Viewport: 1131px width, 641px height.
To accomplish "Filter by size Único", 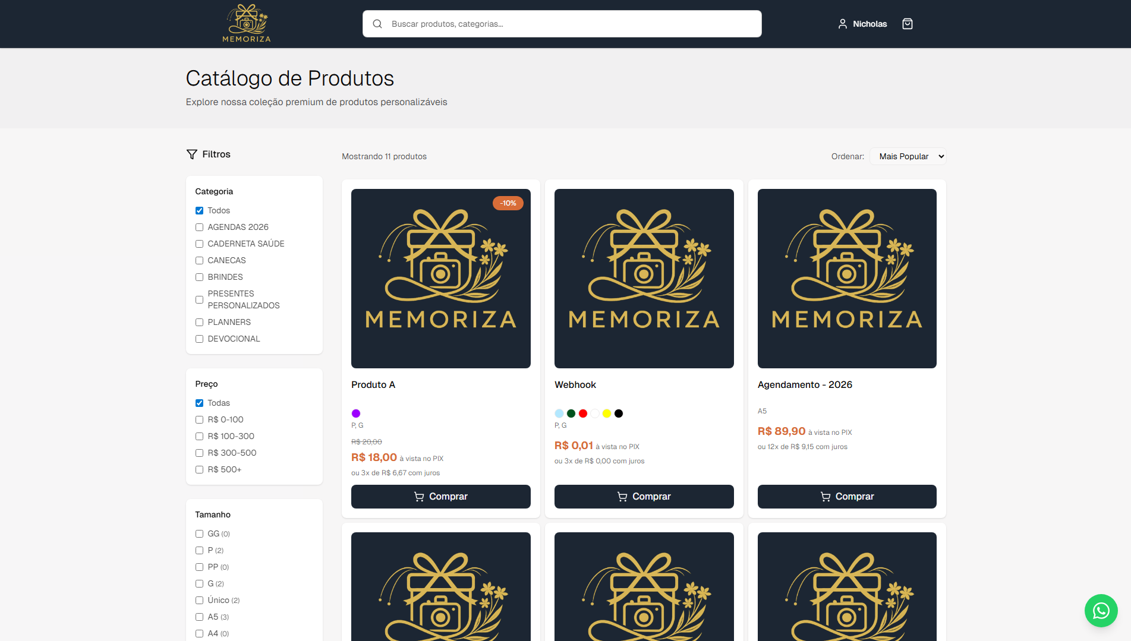I will tap(199, 600).
